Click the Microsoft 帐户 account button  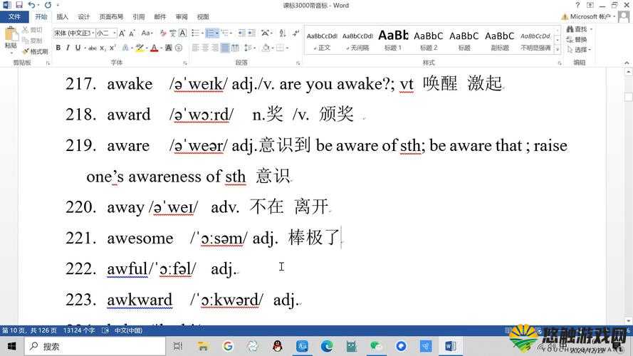click(x=589, y=16)
